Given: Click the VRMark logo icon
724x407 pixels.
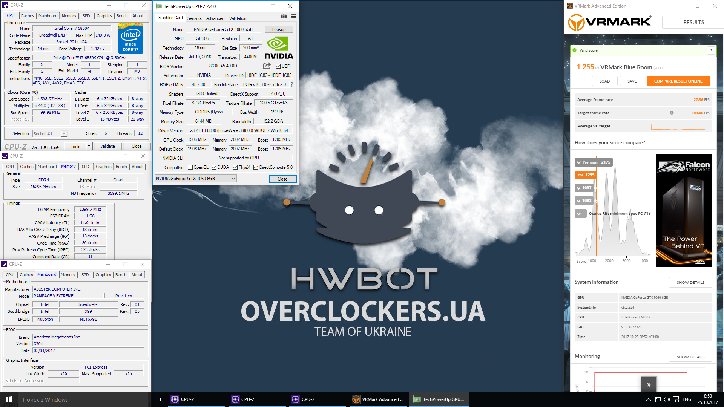Looking at the screenshot, I should click(577, 22).
